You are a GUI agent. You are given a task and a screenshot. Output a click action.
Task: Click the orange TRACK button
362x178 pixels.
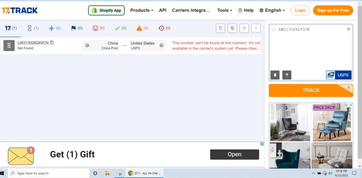(311, 91)
